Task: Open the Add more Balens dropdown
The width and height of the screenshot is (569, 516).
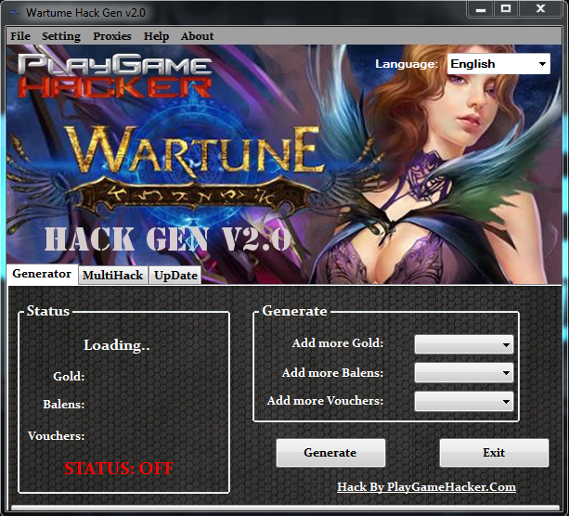Action: [464, 373]
